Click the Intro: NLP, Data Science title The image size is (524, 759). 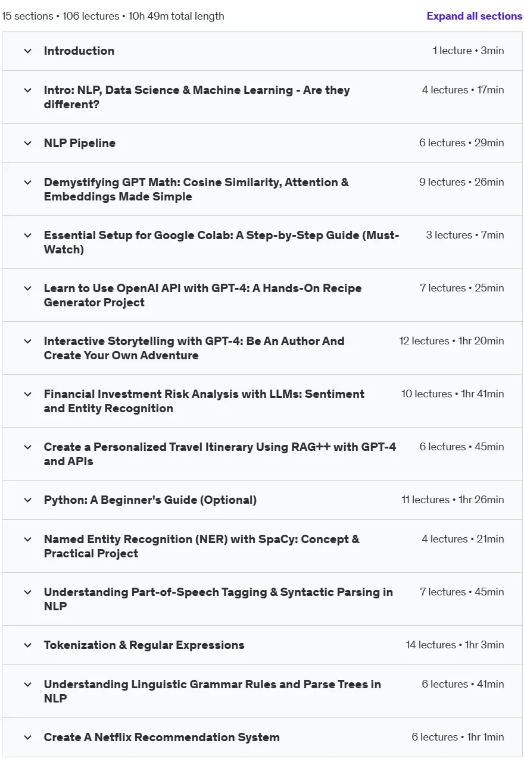click(x=197, y=98)
